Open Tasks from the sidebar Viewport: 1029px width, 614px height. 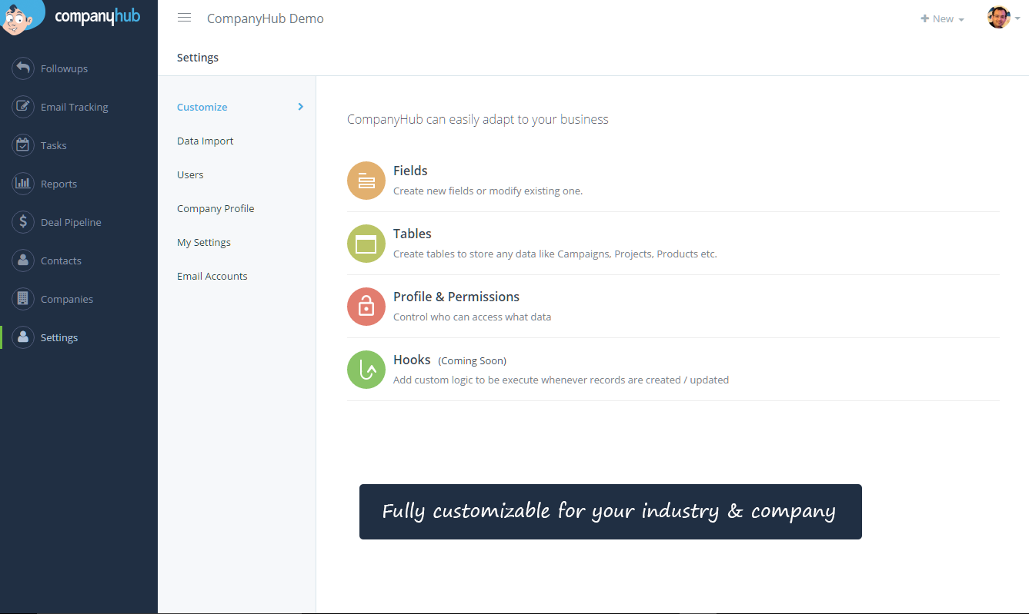54,145
